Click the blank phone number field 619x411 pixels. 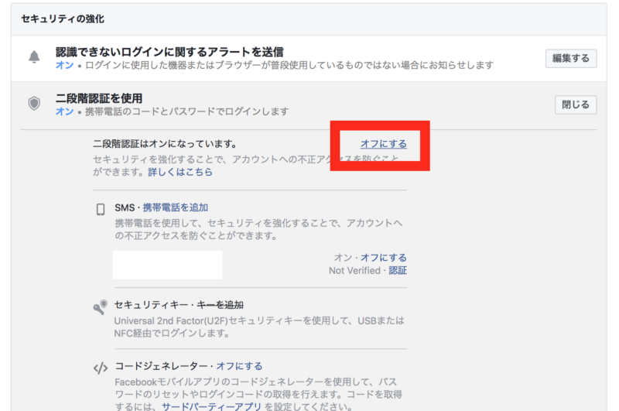167,265
